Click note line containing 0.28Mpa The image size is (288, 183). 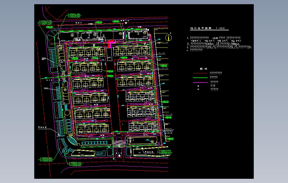[x=213, y=44]
